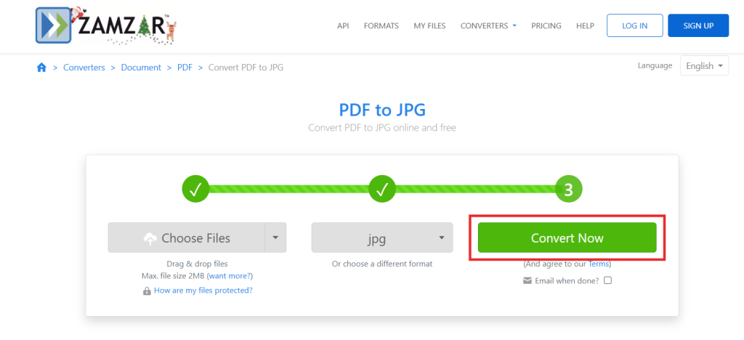Open the Formats page
Screen dimensions: 744x340
[x=381, y=25]
